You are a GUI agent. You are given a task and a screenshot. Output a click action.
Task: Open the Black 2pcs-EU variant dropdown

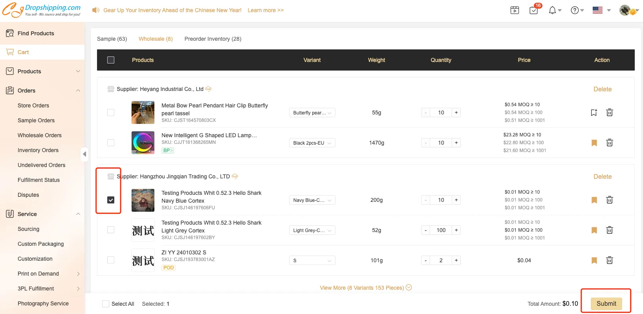tap(312, 143)
